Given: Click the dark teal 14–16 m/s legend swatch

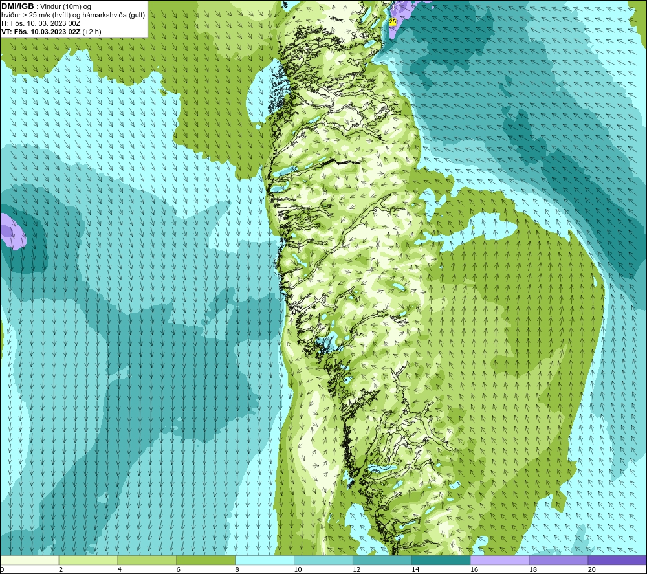Looking at the screenshot, I should (441, 560).
